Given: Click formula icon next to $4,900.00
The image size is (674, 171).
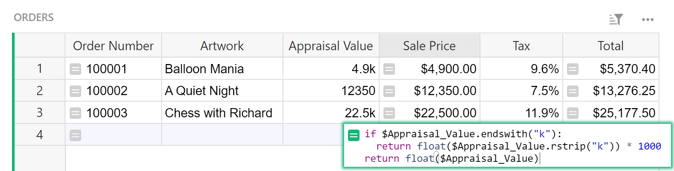Looking at the screenshot, I should [389, 69].
